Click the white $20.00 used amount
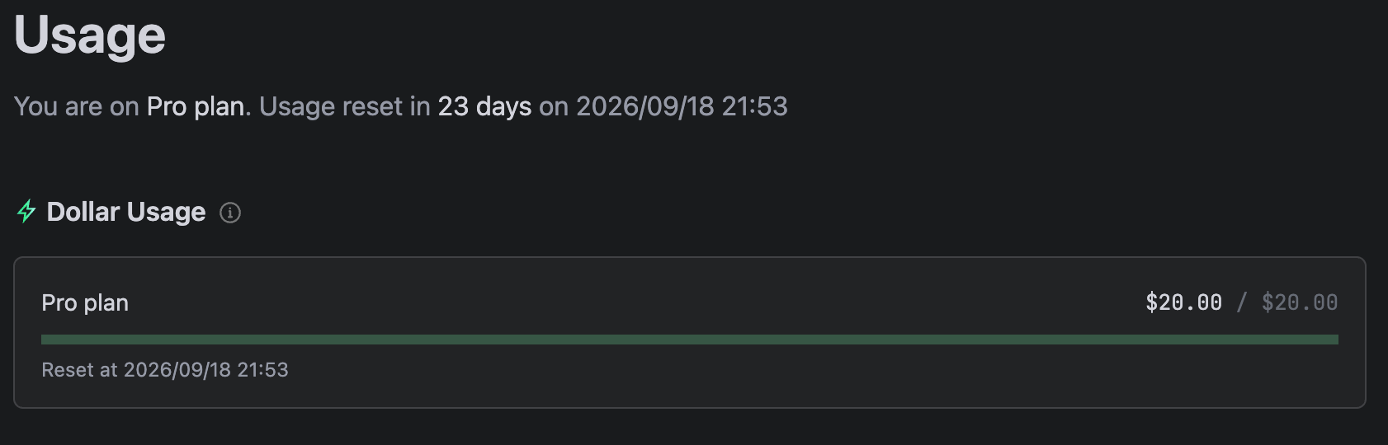Viewport: 1388px width, 445px height. pyautogui.click(x=1183, y=302)
